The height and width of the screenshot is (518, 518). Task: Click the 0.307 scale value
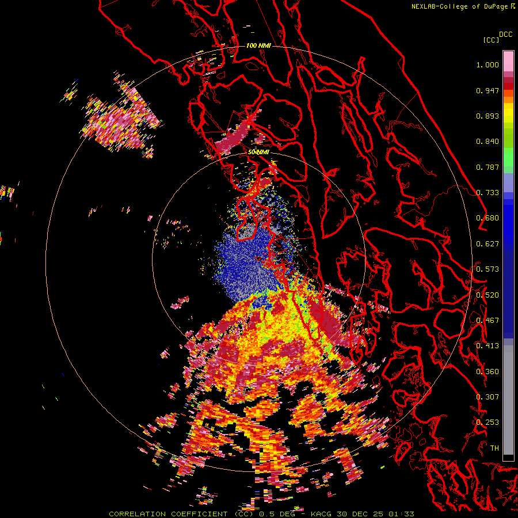pos(487,397)
